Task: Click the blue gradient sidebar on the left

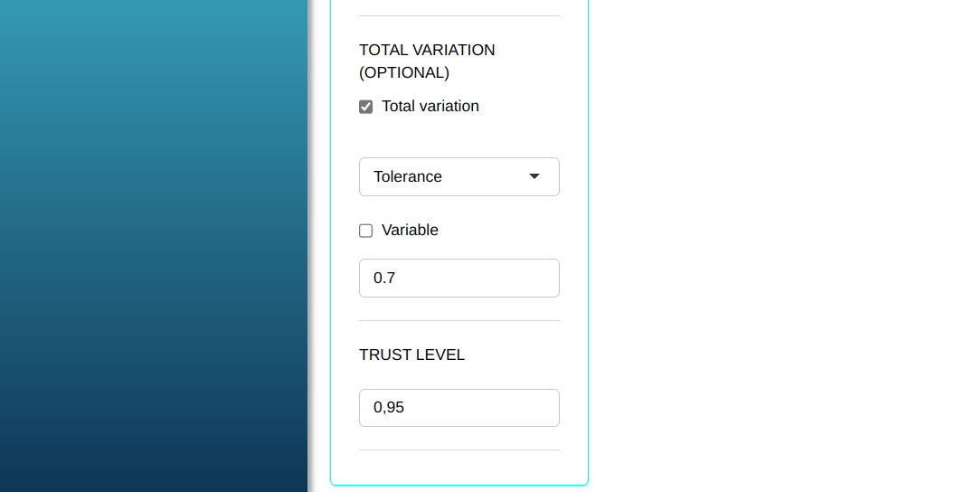Action: click(x=154, y=246)
